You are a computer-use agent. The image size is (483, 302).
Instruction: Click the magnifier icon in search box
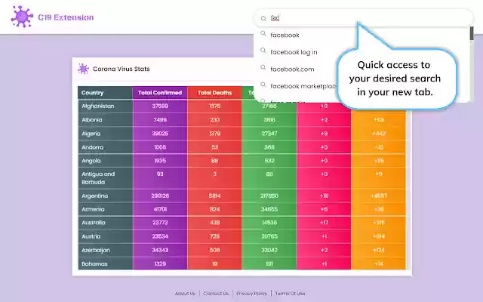click(x=263, y=18)
